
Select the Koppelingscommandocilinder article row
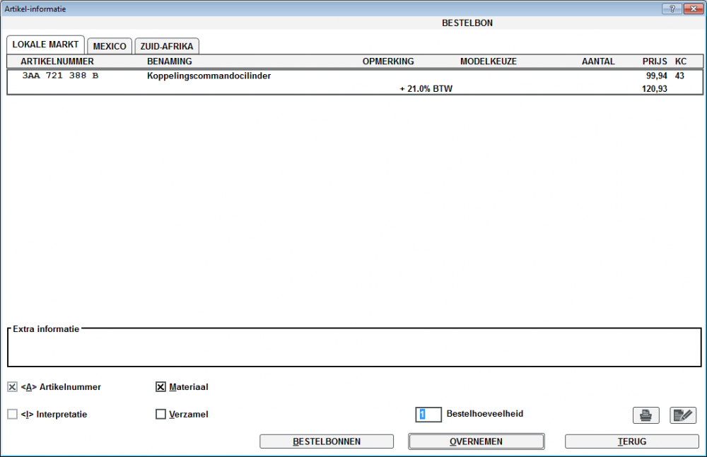pos(209,76)
